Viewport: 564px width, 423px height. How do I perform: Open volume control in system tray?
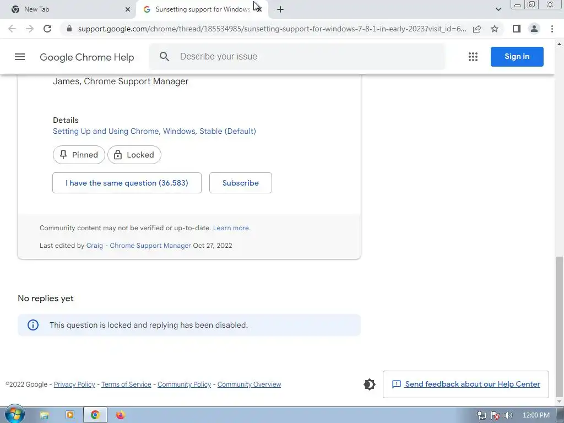508,415
